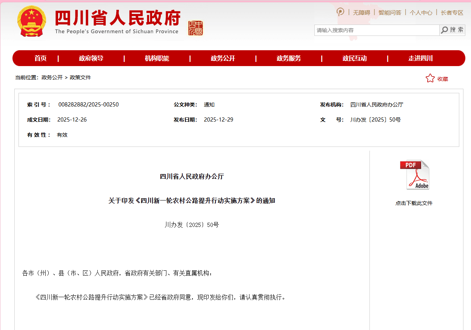471x330 pixels.
Task: Select 机构职能 in the navigation bar
Action: 157,58
